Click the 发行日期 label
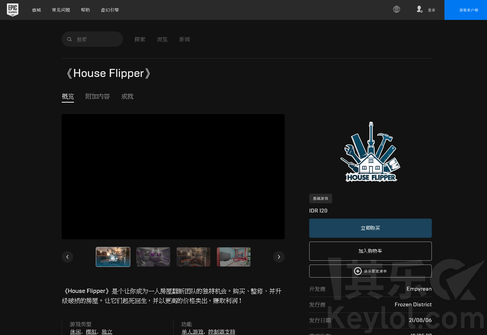 coord(320,320)
